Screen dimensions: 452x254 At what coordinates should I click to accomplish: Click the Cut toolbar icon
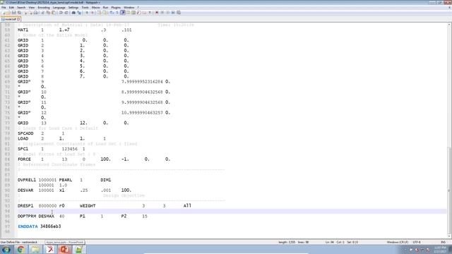pyautogui.click(x=43, y=13)
